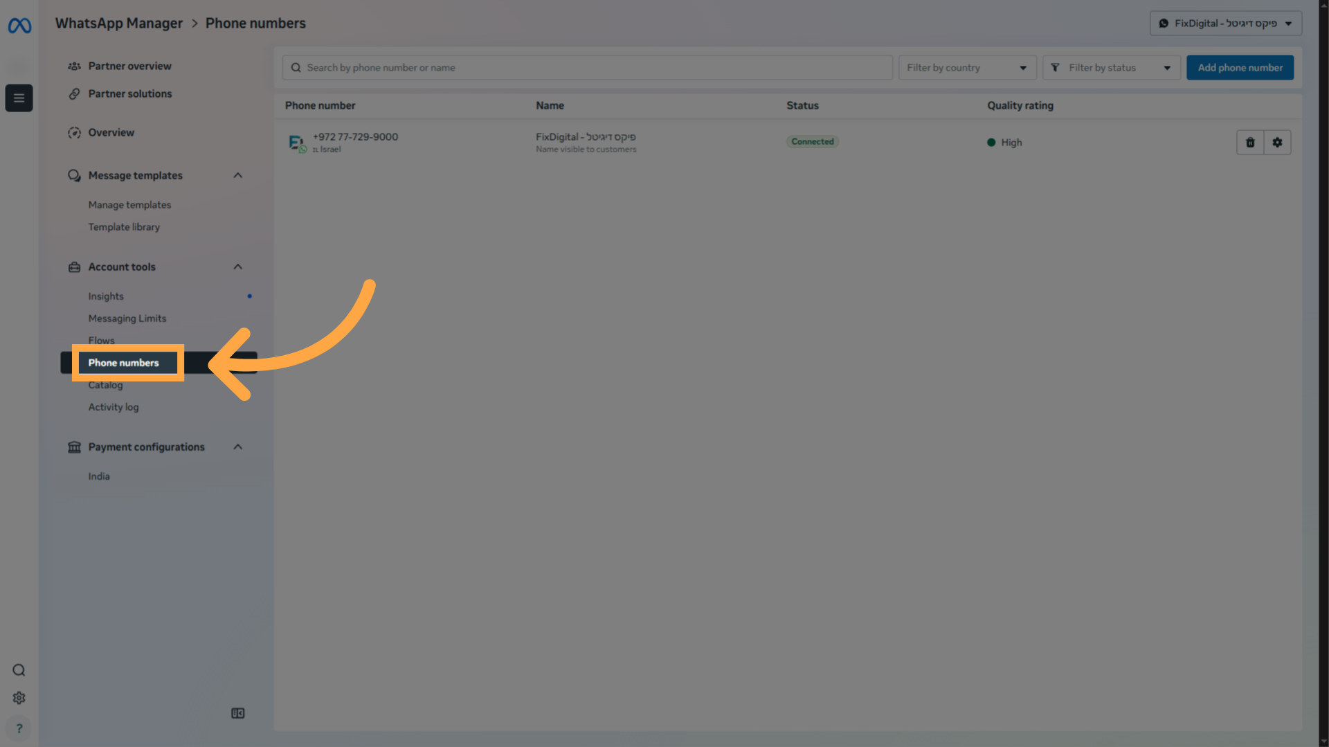Focus the search by phone number field

(x=587, y=68)
